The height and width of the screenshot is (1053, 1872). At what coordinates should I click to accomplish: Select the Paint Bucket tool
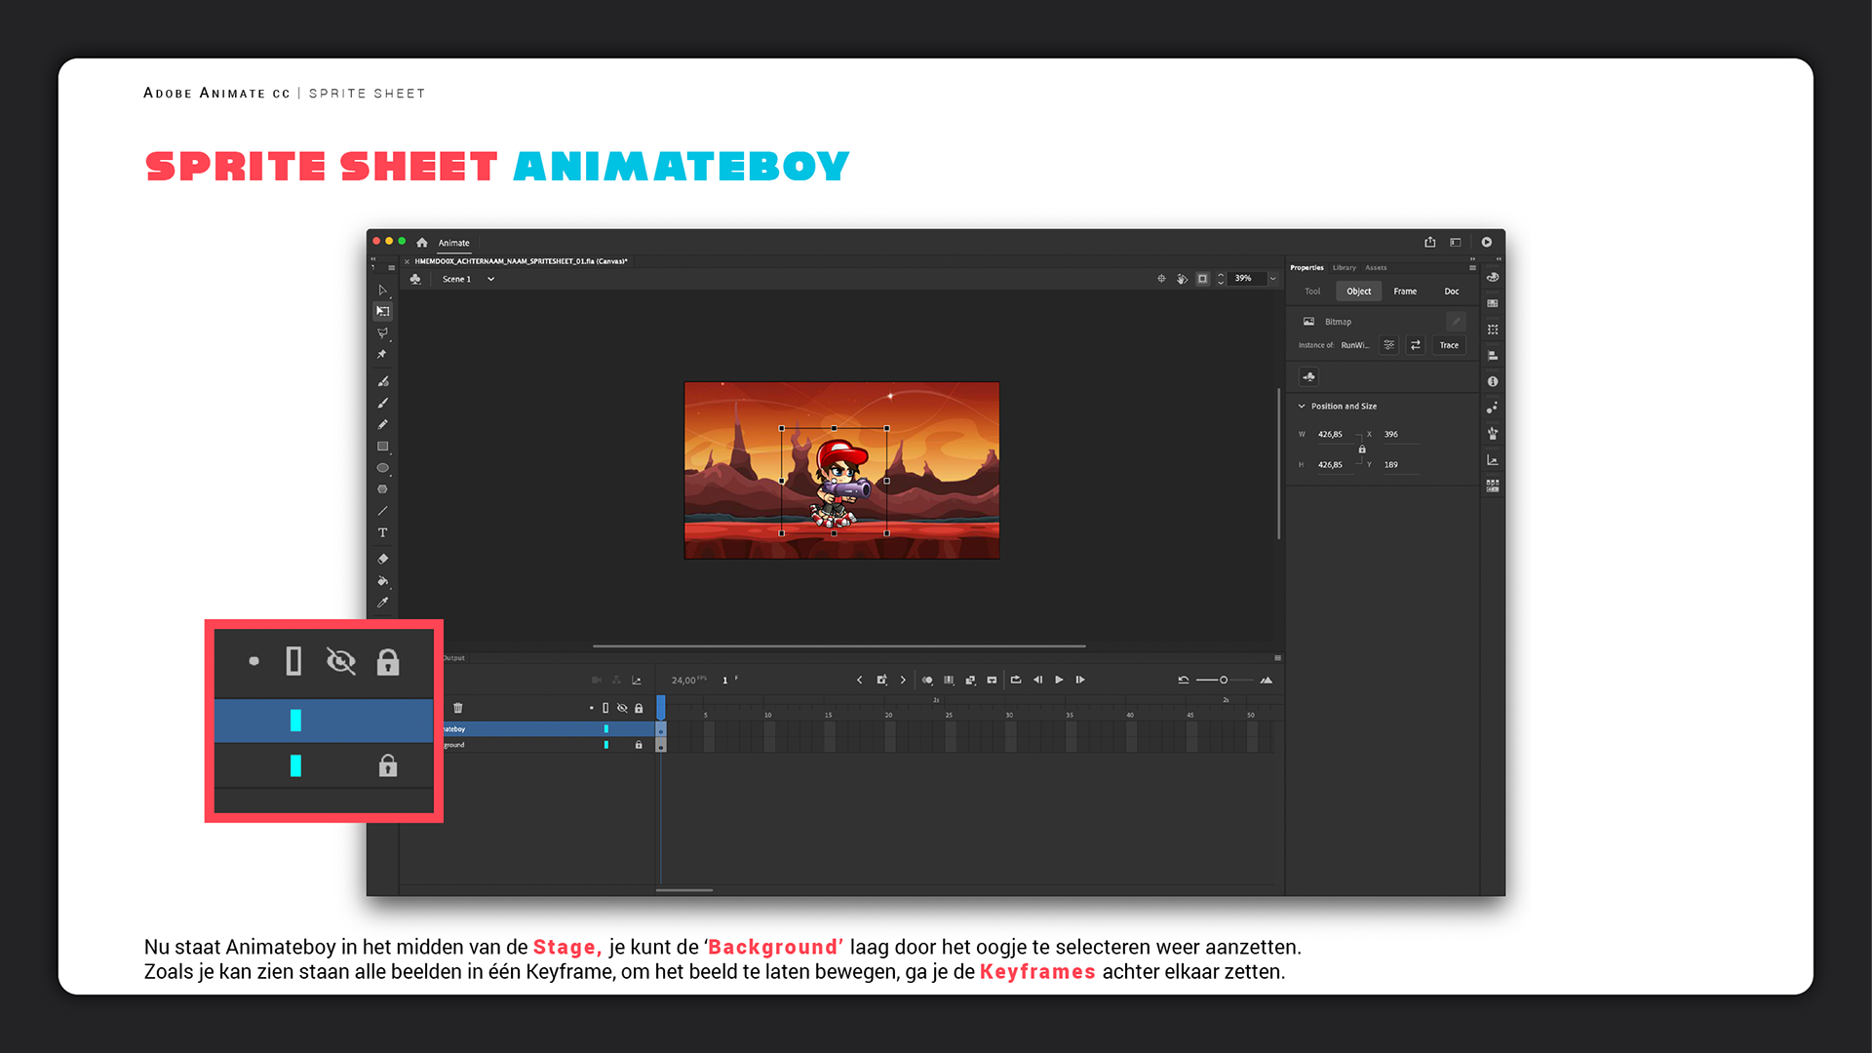point(383,581)
